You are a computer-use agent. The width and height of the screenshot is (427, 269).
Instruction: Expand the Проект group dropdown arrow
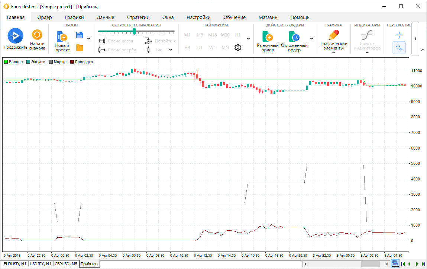coord(88,38)
